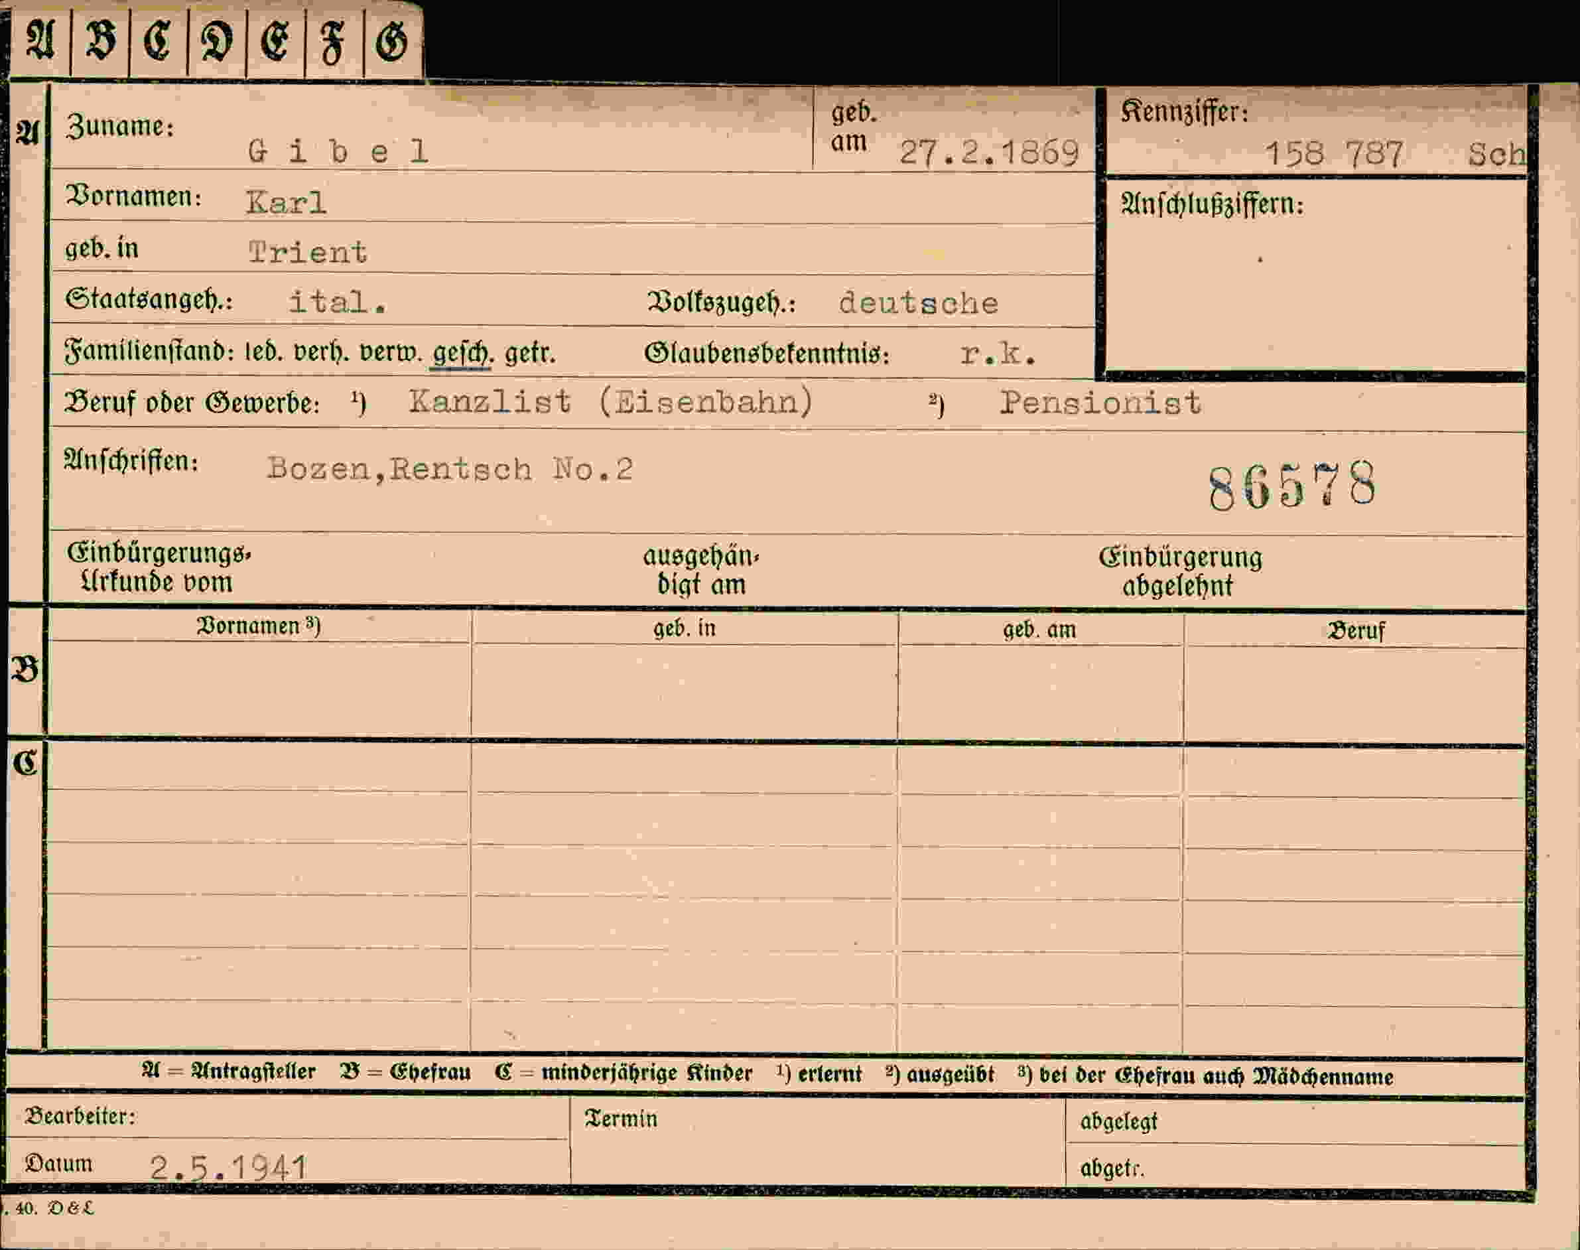Click the 'Datum' label
The image size is (1580, 1250).
coord(58,1164)
